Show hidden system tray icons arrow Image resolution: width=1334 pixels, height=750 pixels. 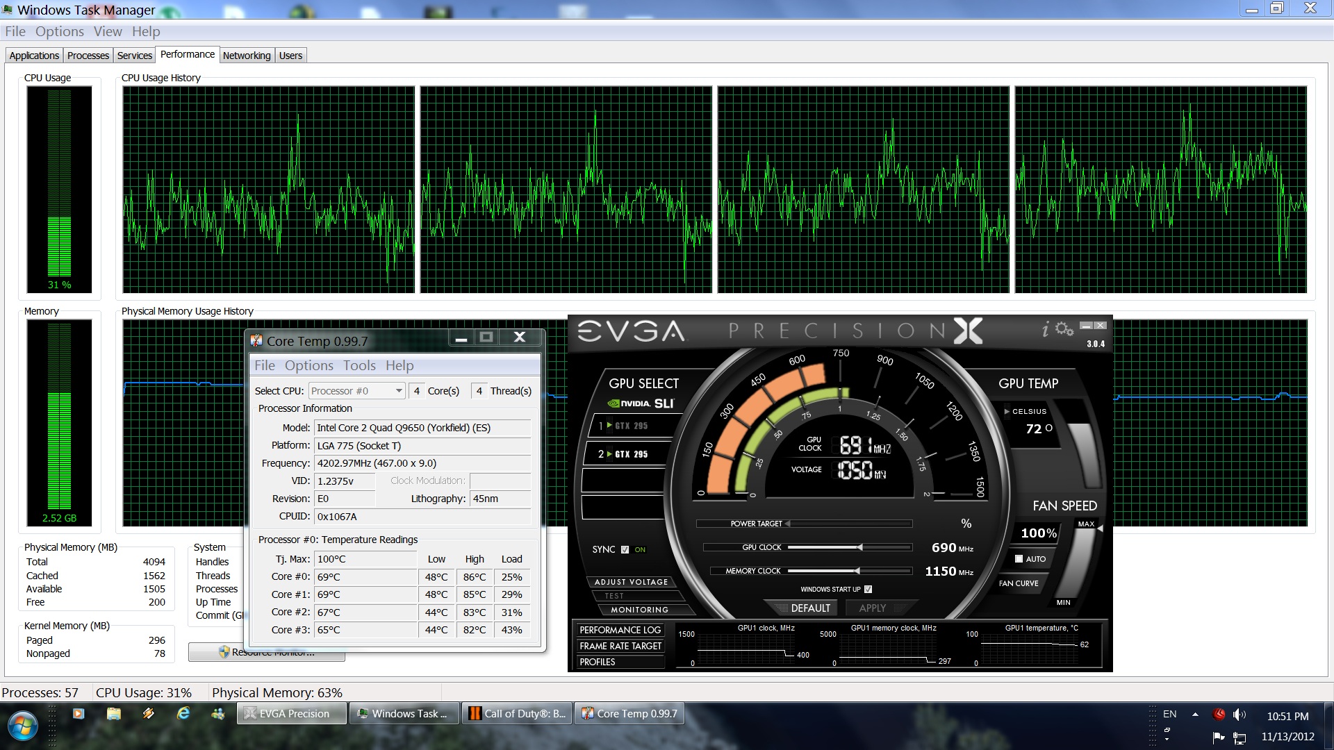1195,714
